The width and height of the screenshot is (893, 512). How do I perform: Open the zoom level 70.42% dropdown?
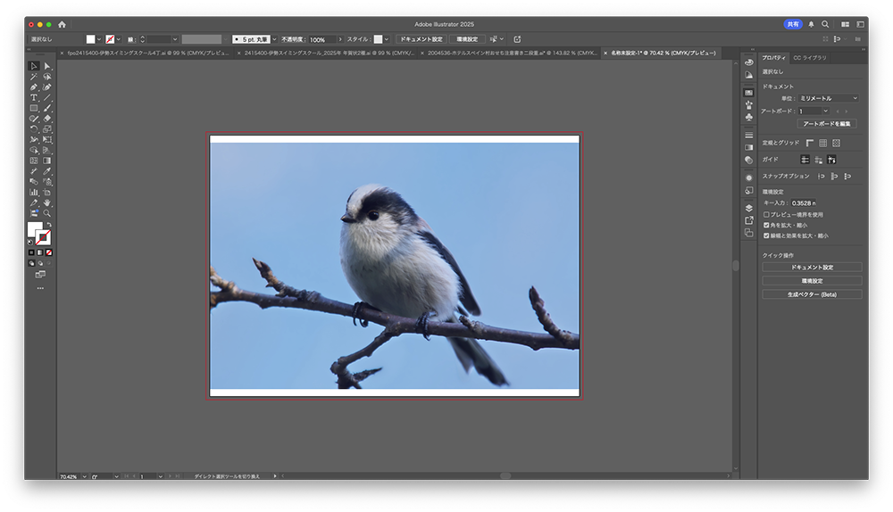tap(84, 476)
